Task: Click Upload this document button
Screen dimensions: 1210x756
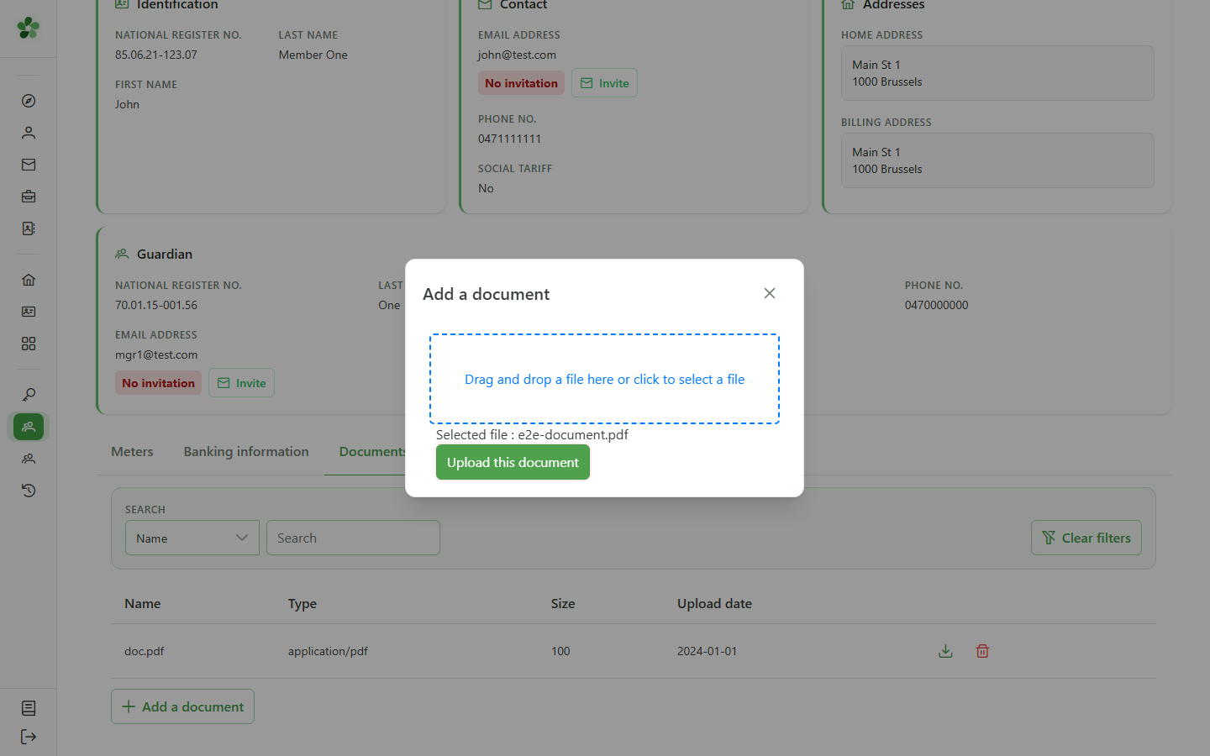Action: pyautogui.click(x=513, y=462)
